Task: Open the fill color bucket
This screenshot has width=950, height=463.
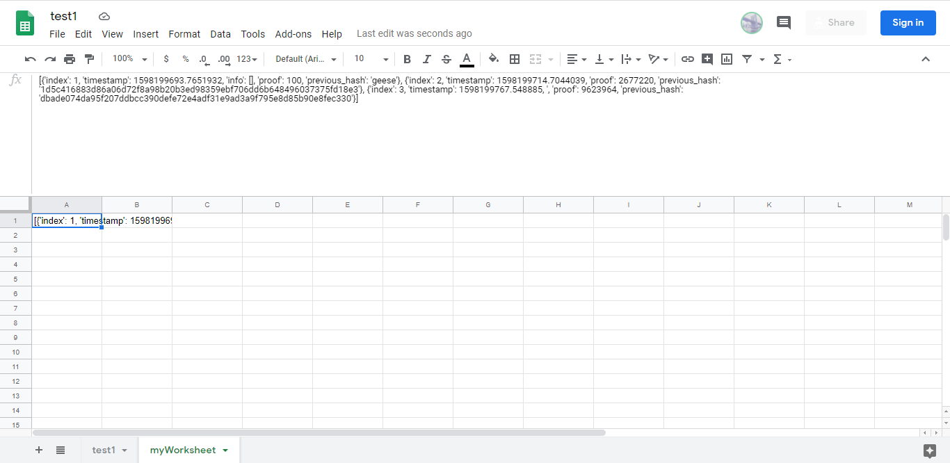Action: pos(494,59)
